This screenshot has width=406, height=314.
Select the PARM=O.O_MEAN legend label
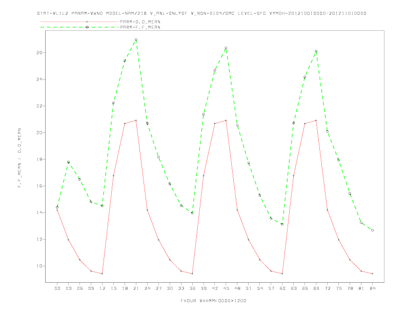140,22
